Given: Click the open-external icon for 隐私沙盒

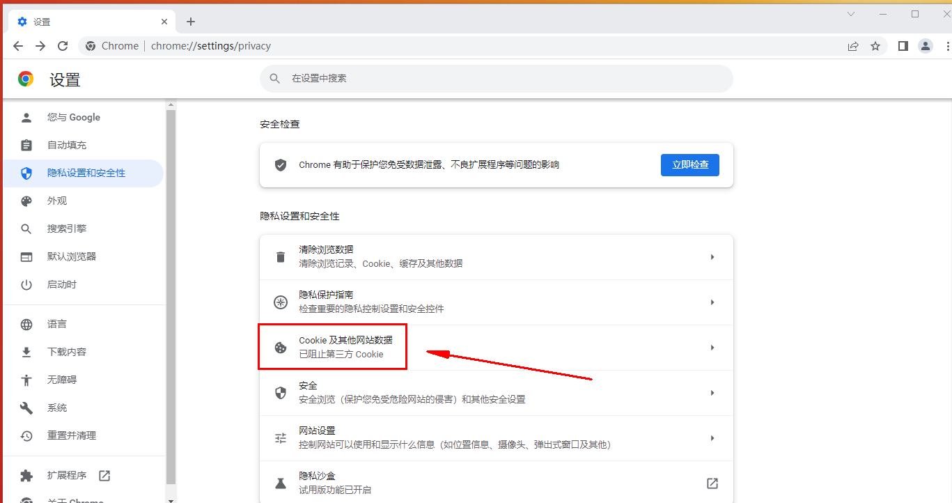Looking at the screenshot, I should pos(712,483).
